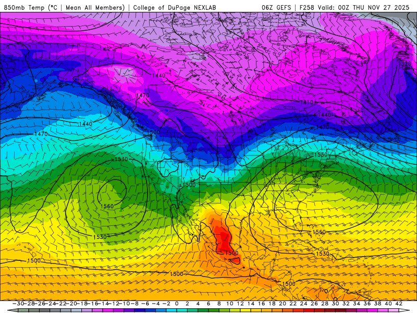Click the 'F258' forecast hour text
Viewport: 417px width, 313px height.
[x=306, y=7]
